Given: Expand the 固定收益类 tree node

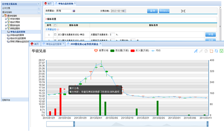Looking at the screenshot, I should click(6, 25).
